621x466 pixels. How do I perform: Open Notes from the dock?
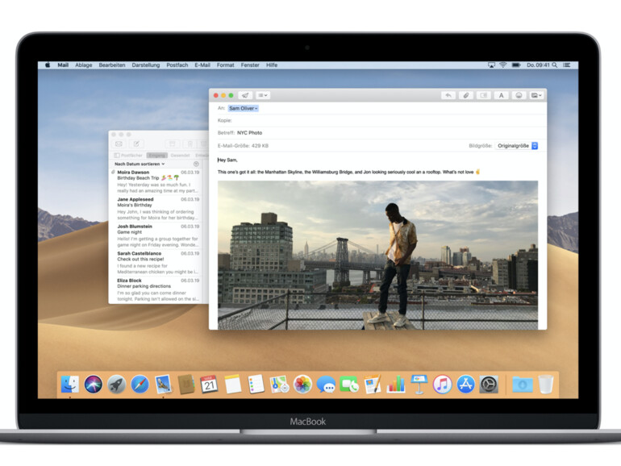tap(232, 384)
